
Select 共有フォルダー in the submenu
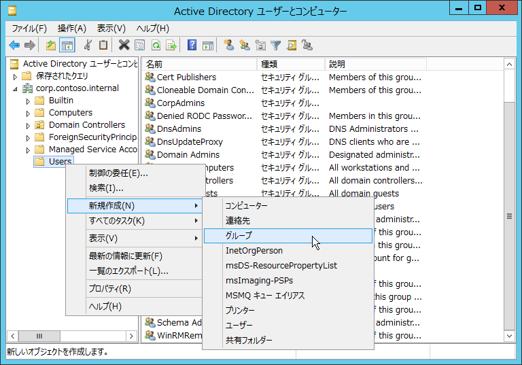coord(288,341)
